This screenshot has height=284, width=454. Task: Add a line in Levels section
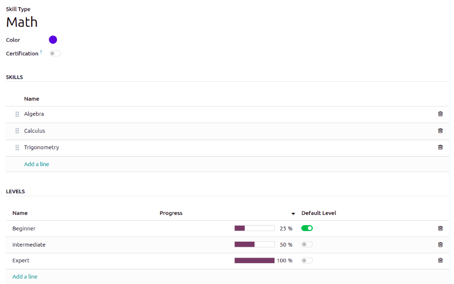pos(25,277)
